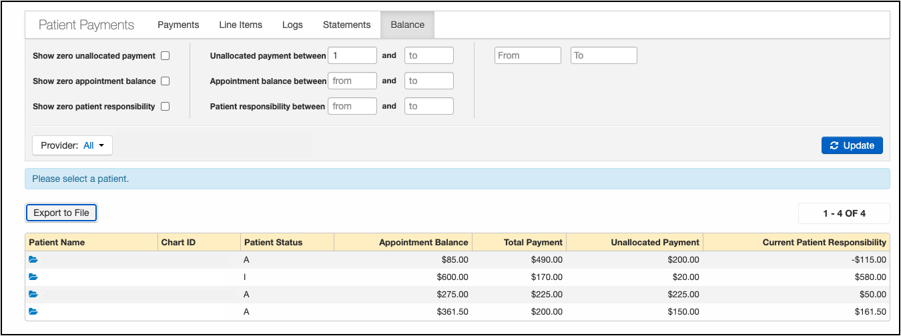The width and height of the screenshot is (901, 336).
Task: Open folder icon for $361.50 balance patient
Action: 33,311
